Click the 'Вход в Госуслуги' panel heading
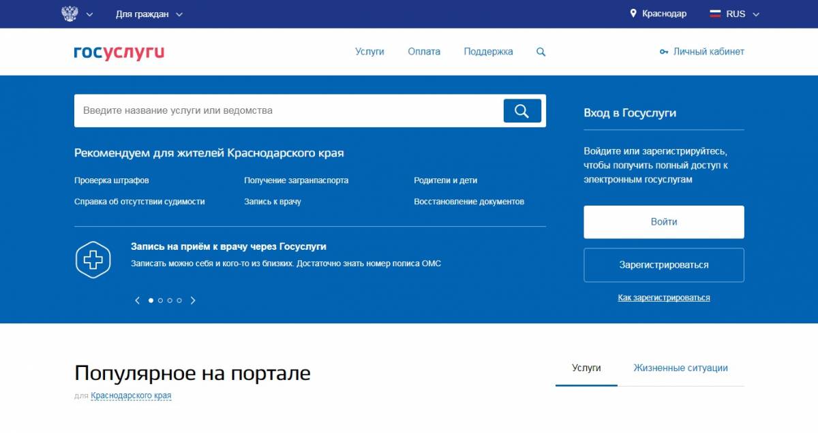 pyautogui.click(x=630, y=113)
